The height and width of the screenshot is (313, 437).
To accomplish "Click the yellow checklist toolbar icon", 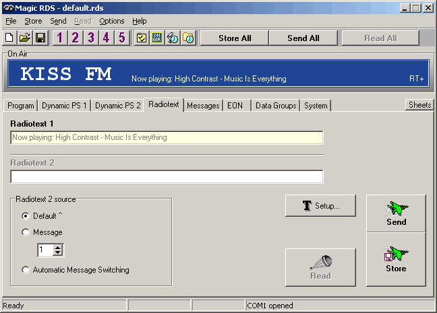I will click(142, 38).
